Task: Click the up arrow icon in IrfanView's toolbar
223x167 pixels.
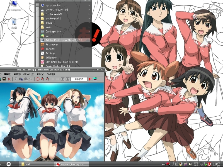Action: pyautogui.click(x=62, y=79)
